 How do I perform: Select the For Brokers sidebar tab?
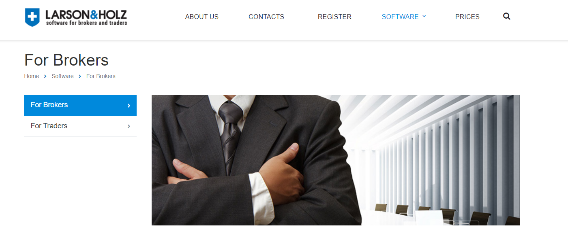(80, 105)
